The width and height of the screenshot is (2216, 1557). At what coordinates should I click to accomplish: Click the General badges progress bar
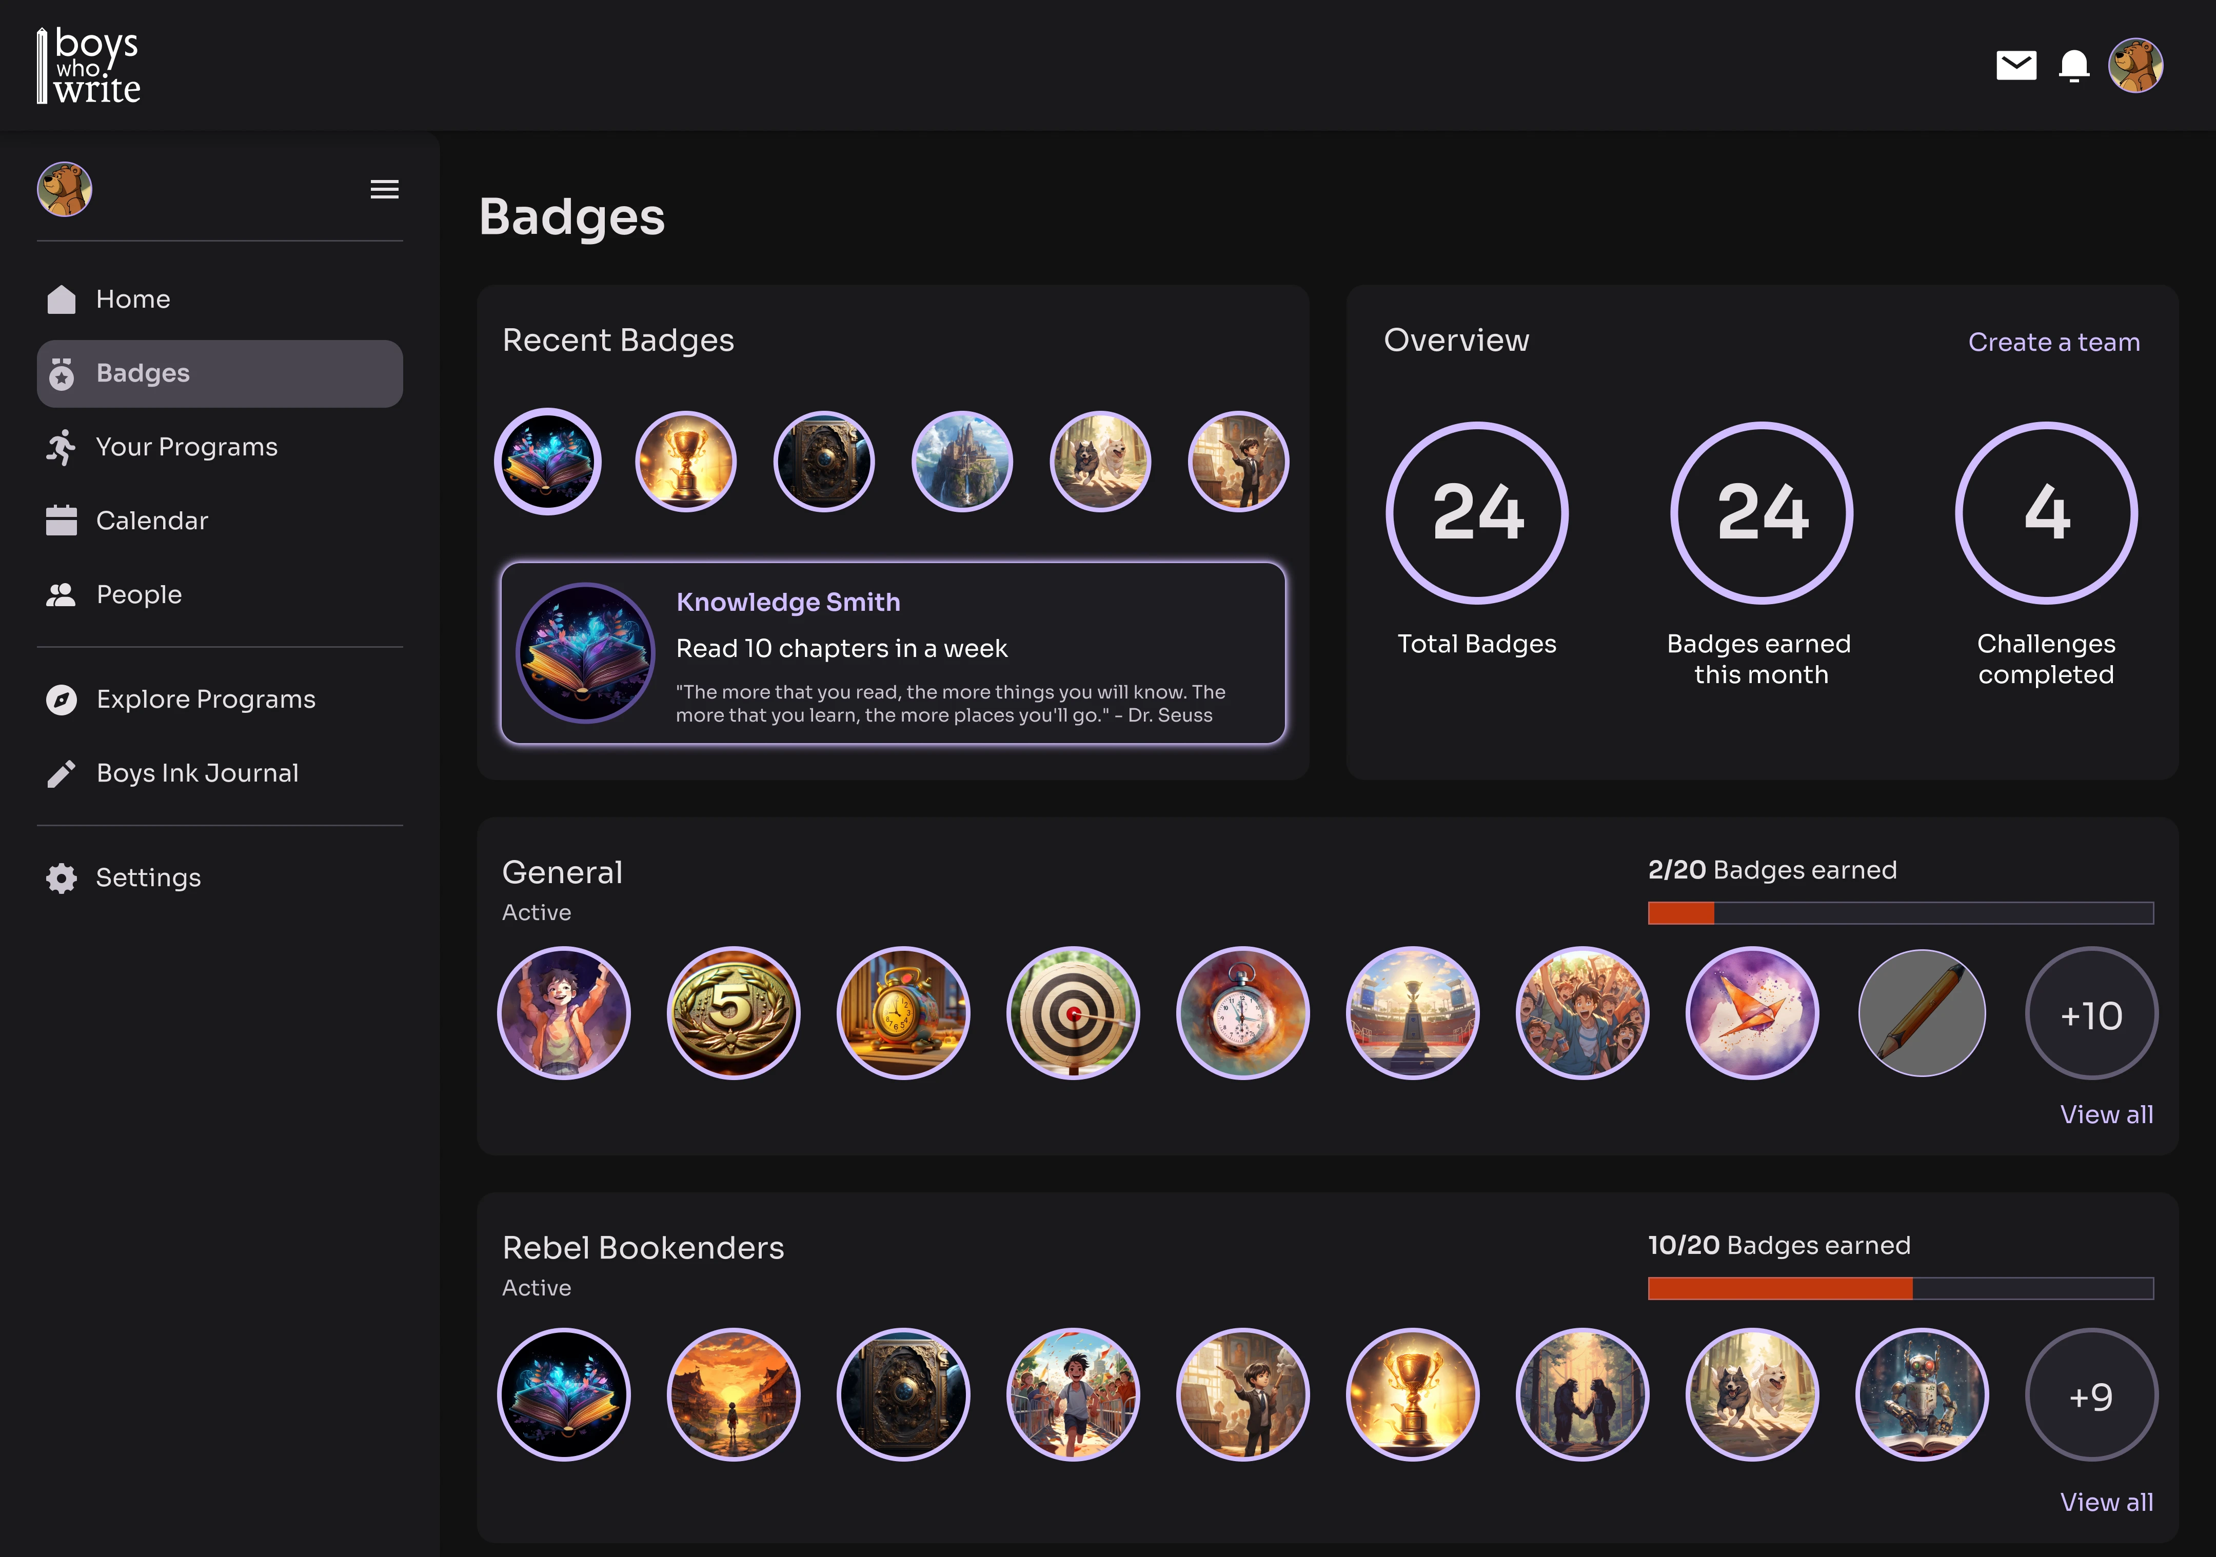coord(1900,912)
